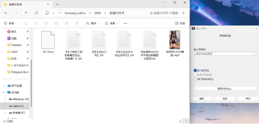
Task: Add a new Explorer tab
Action: (57, 5)
